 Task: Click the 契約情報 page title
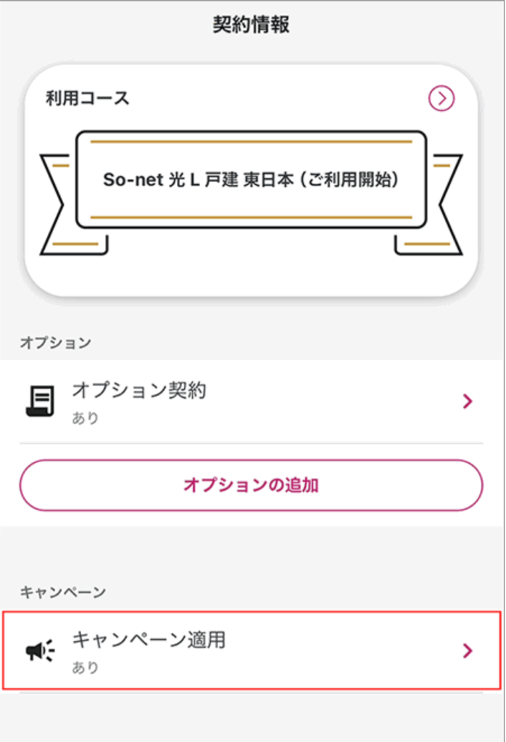pyautogui.click(x=252, y=25)
